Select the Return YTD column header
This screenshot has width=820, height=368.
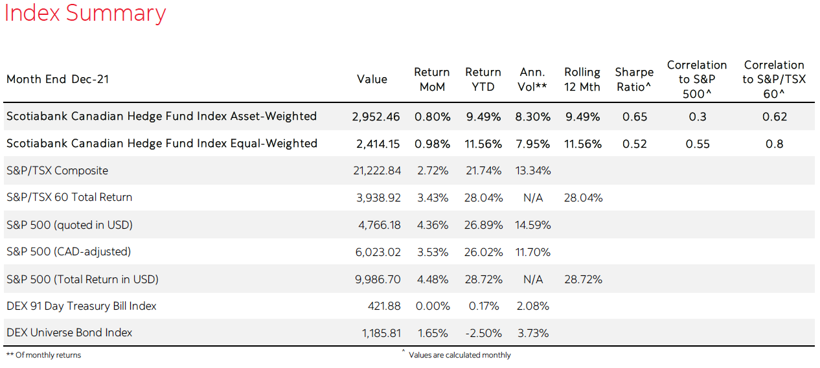point(483,79)
